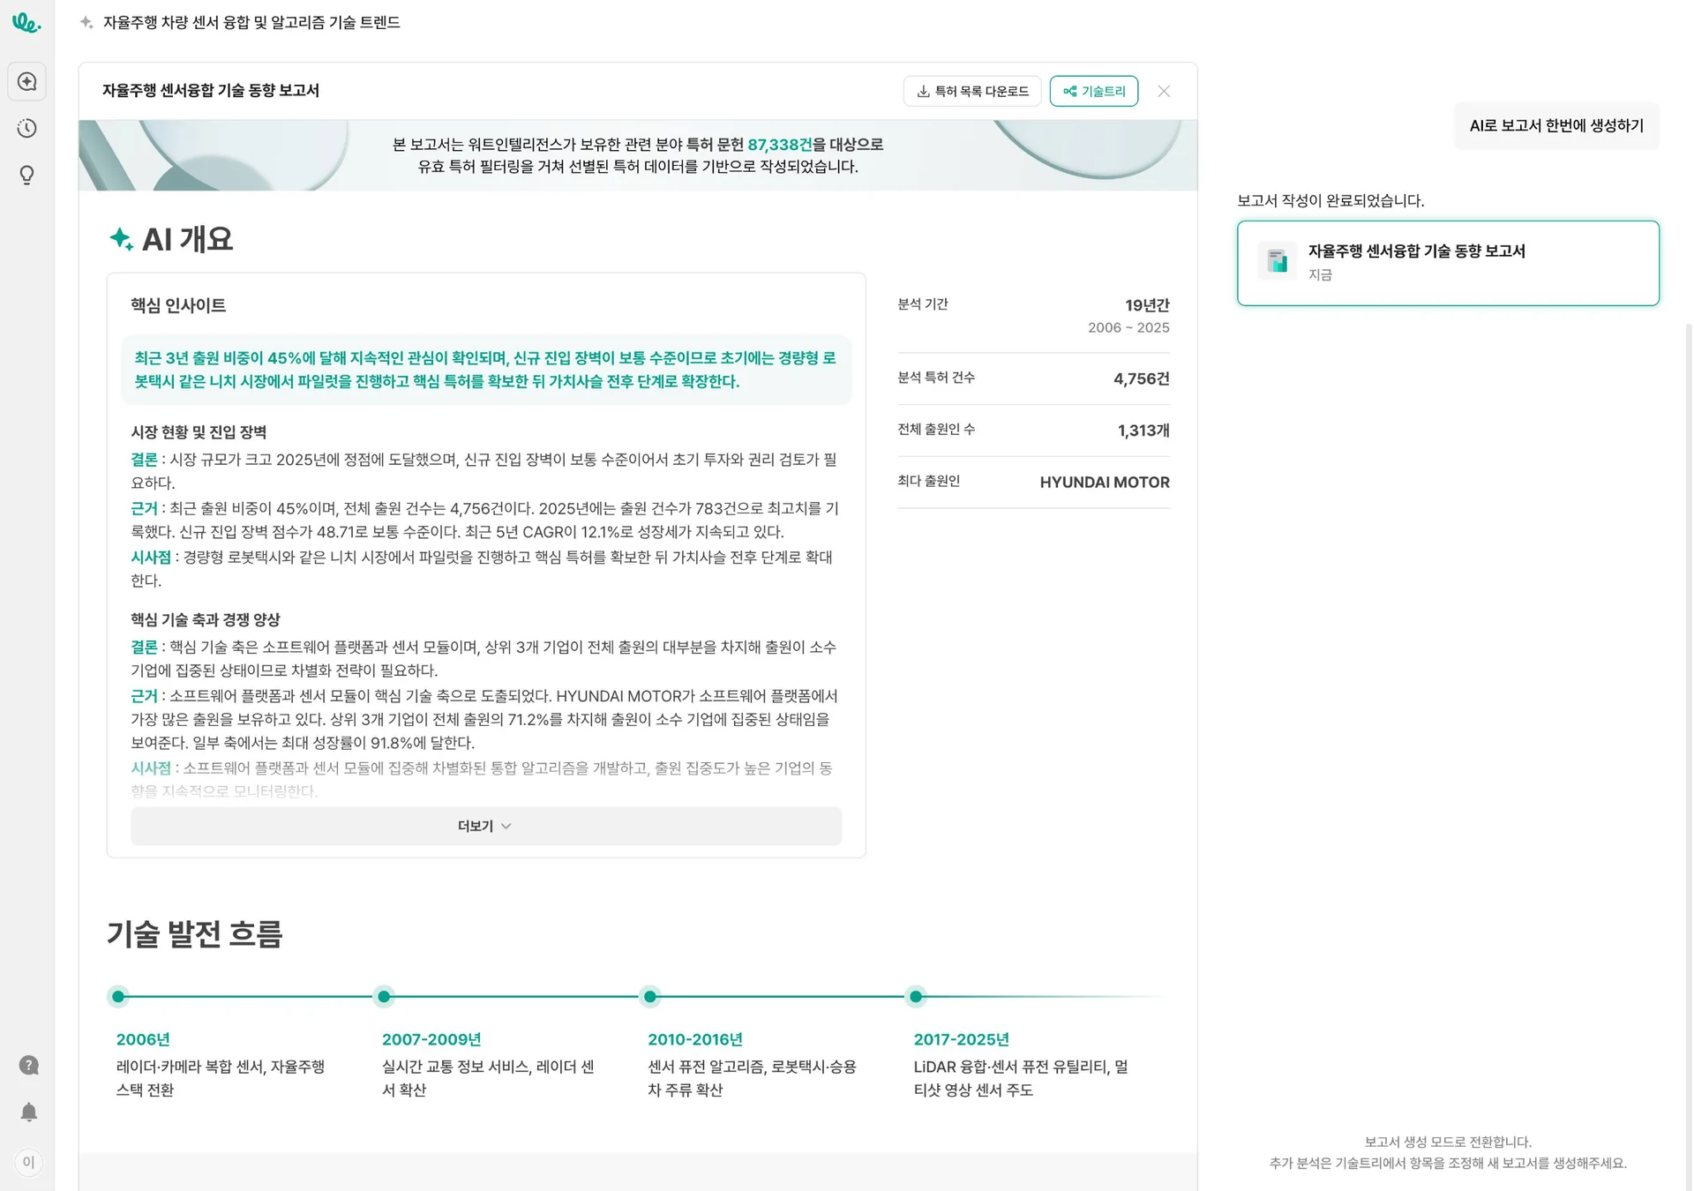Open the notifications bell icon
The image size is (1694, 1191).
pos(29,1112)
